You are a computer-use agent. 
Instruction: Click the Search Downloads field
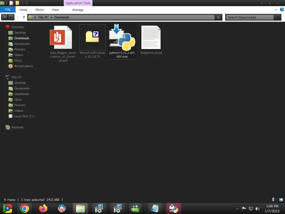(250, 17)
